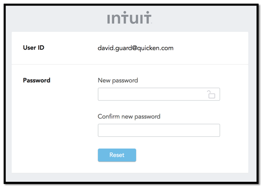
Task: Select the david.guard@quicken.com email text
Action: tap(135, 48)
